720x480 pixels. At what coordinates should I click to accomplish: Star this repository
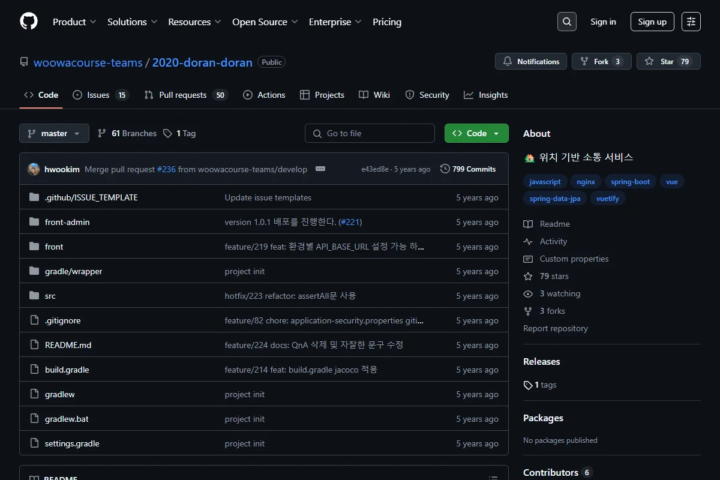tap(668, 61)
